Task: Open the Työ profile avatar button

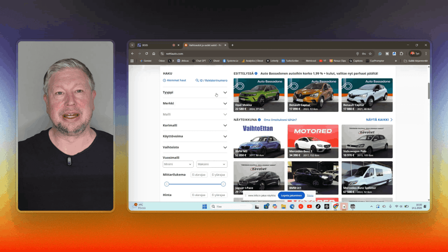Action: click(415, 54)
